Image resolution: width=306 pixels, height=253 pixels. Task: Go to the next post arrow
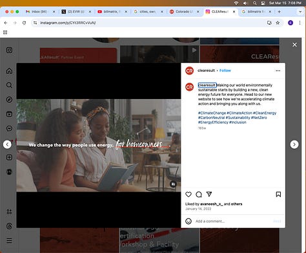(x=294, y=144)
